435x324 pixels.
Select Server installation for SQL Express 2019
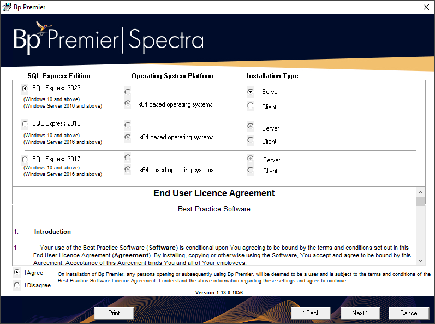pyautogui.click(x=250, y=126)
